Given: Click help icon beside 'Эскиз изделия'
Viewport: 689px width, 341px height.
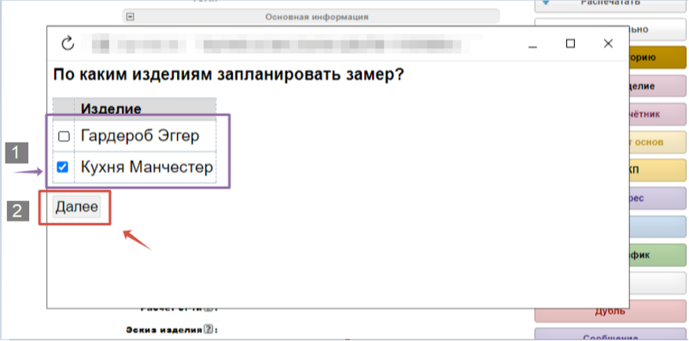Looking at the screenshot, I should [208, 329].
